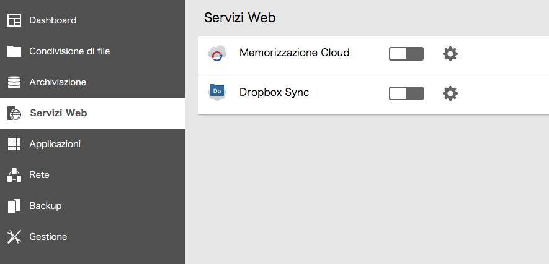Click the Servizi Web page heading
549x264 pixels.
pos(240,18)
